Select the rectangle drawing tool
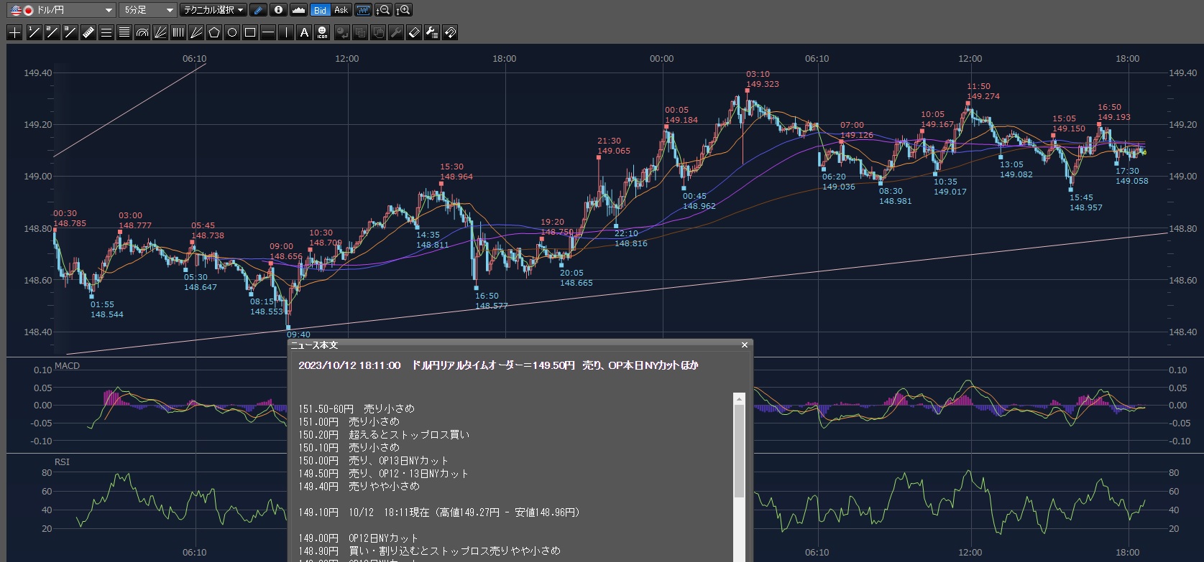This screenshot has width=1204, height=562. [250, 32]
